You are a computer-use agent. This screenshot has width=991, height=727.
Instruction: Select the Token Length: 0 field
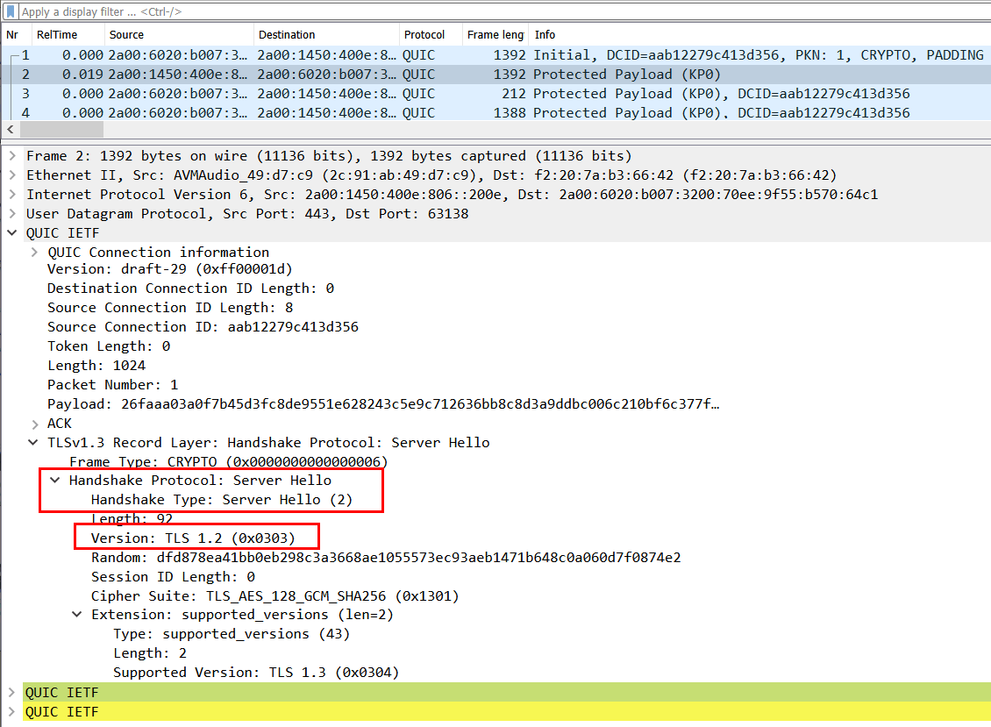(x=109, y=346)
